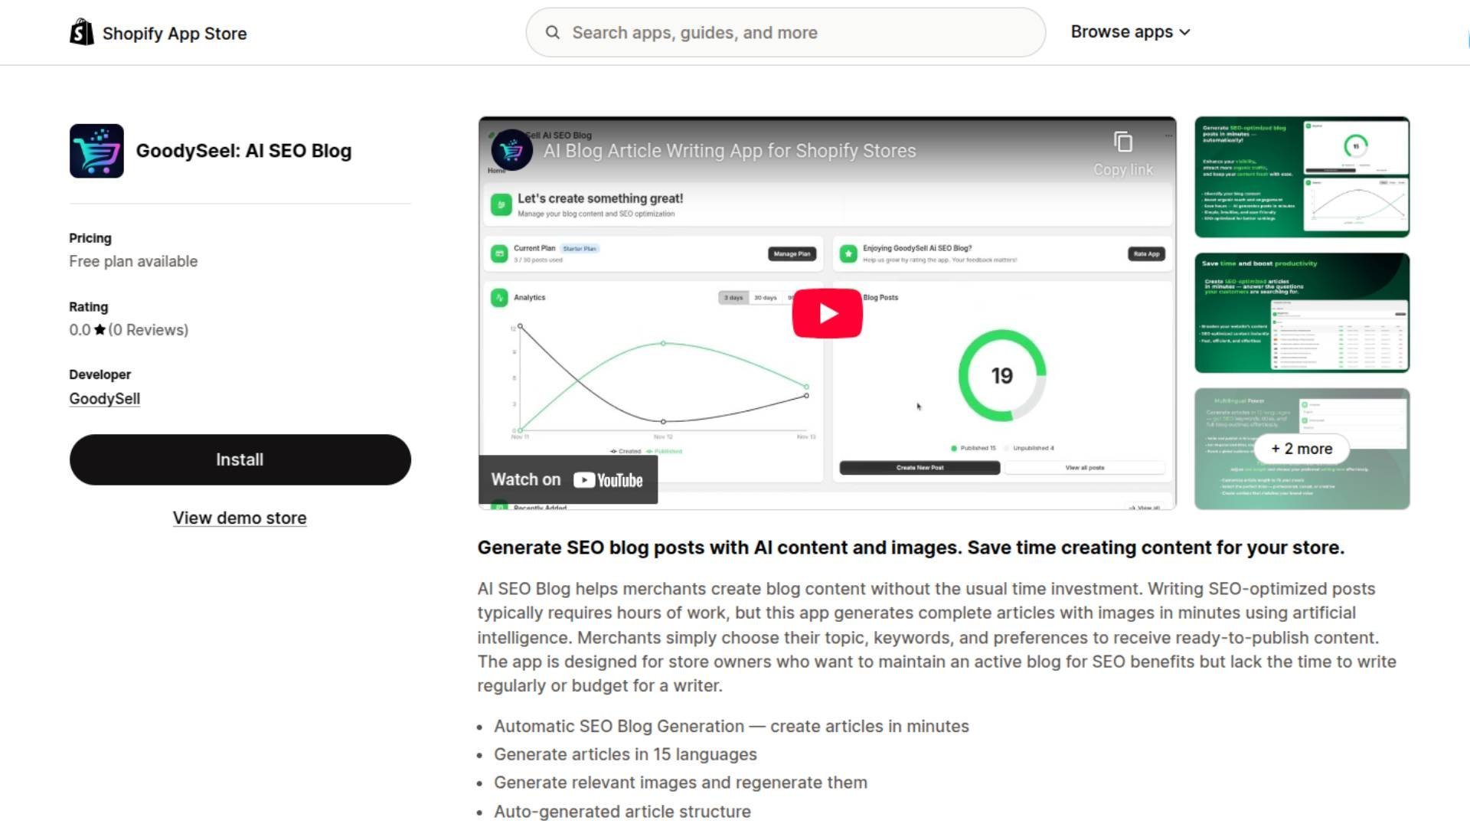Open the GoodySell developer page
The image size is (1470, 827).
(x=104, y=398)
